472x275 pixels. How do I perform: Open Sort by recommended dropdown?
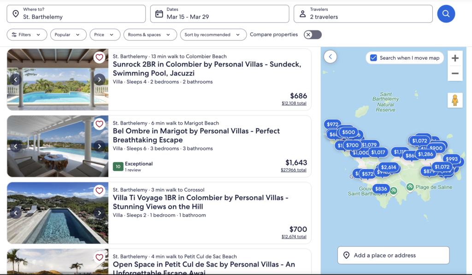tap(213, 35)
